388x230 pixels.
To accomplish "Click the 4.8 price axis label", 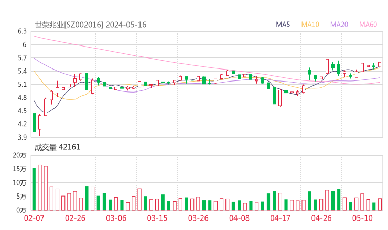I will [x=22, y=98].
